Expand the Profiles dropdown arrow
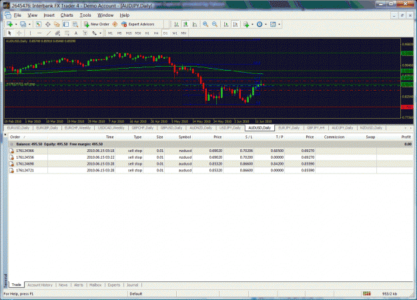This screenshot has height=300, width=417. tap(29, 24)
